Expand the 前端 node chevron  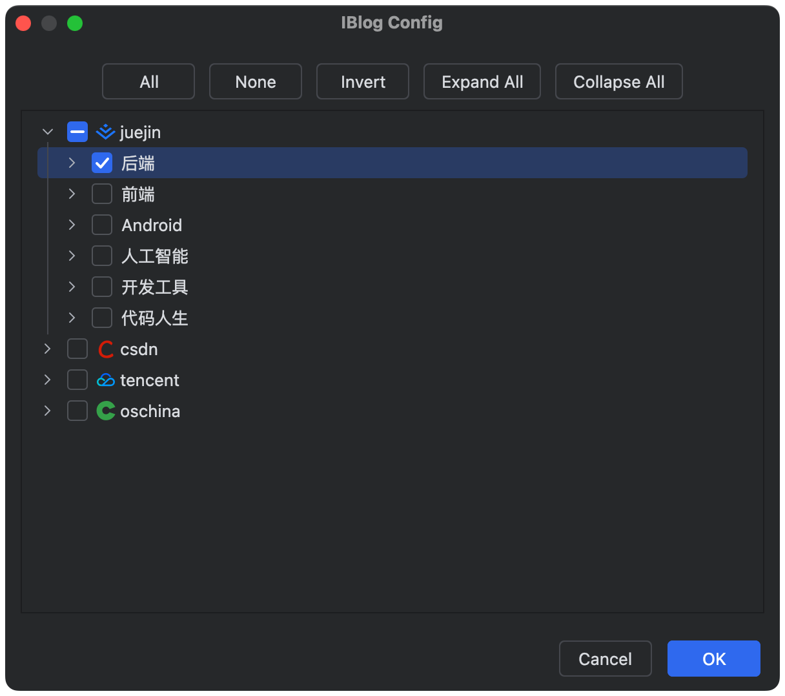click(x=72, y=194)
